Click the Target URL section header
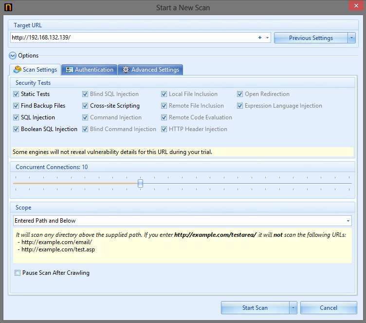 tap(28, 25)
